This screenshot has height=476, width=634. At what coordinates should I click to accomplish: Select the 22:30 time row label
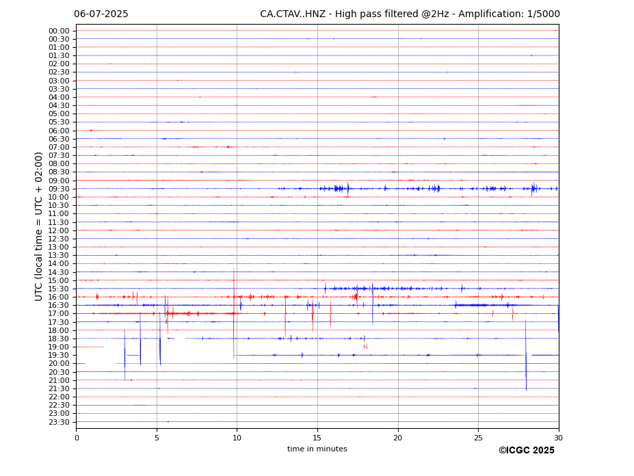click(59, 406)
